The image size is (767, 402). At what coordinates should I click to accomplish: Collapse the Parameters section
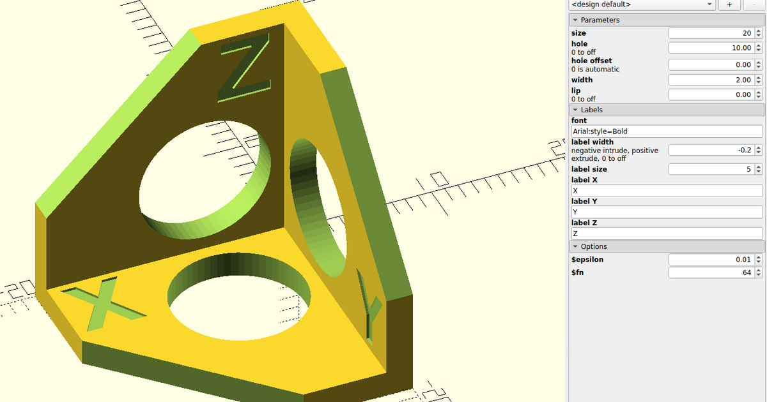[x=575, y=20]
